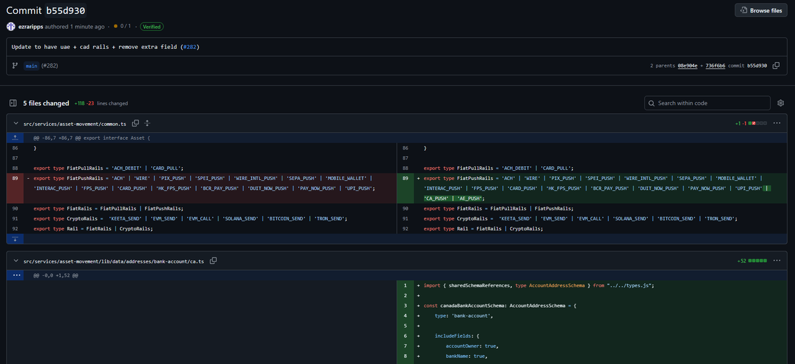Select right line number 92
This screenshot has width=795, height=364.
[405, 228]
